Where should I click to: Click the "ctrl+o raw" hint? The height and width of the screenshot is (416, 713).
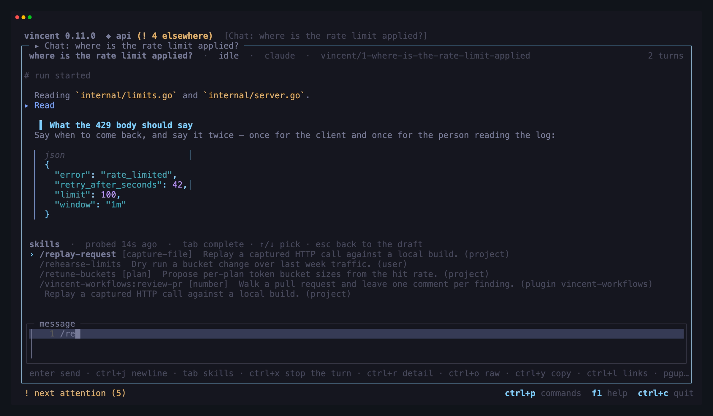click(474, 373)
